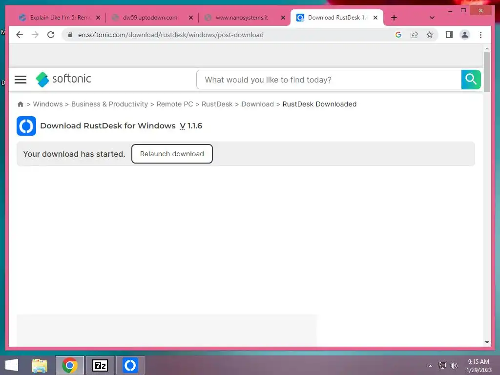The height and width of the screenshot is (375, 500).
Task: Open the Softonic hamburger menu
Action: click(21, 80)
